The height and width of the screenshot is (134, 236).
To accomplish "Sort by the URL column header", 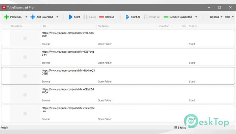I will coord(44,26).
